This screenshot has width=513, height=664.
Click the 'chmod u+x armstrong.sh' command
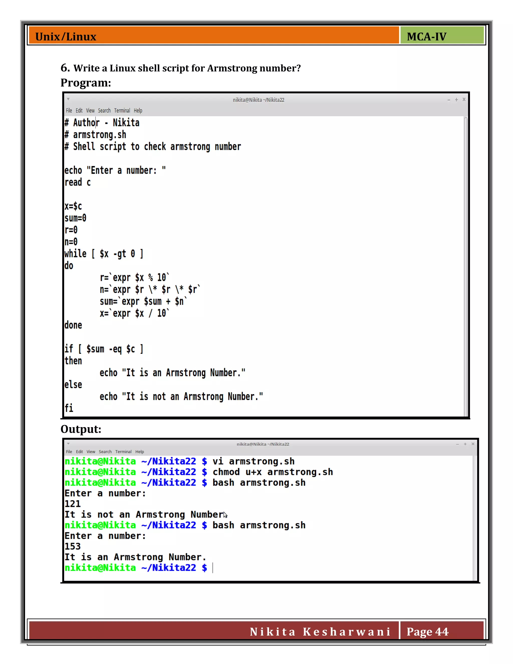[273, 472]
